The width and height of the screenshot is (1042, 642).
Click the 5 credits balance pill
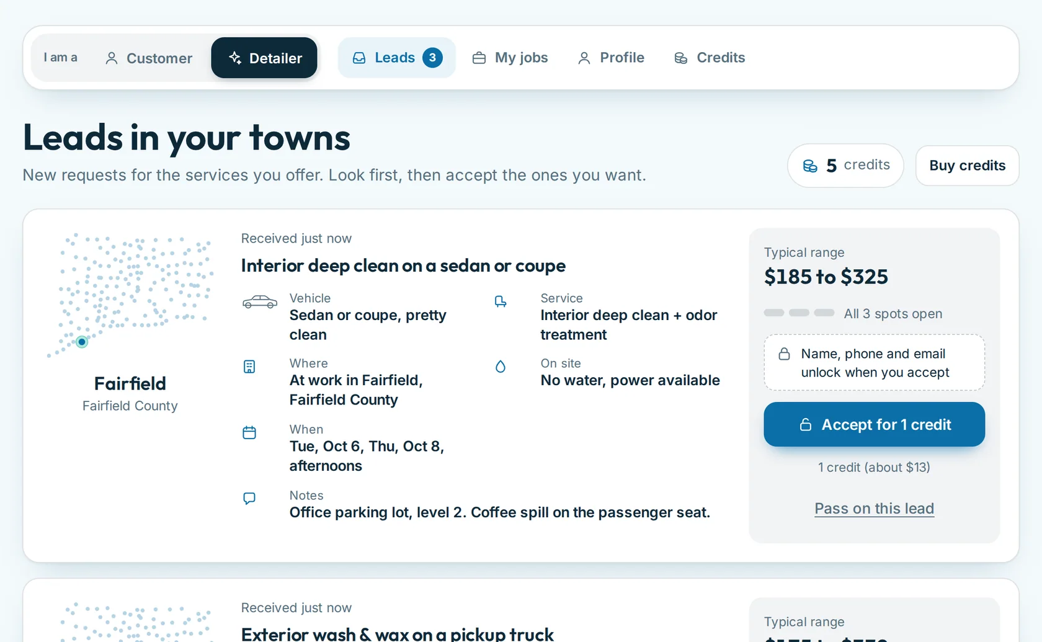coord(845,166)
